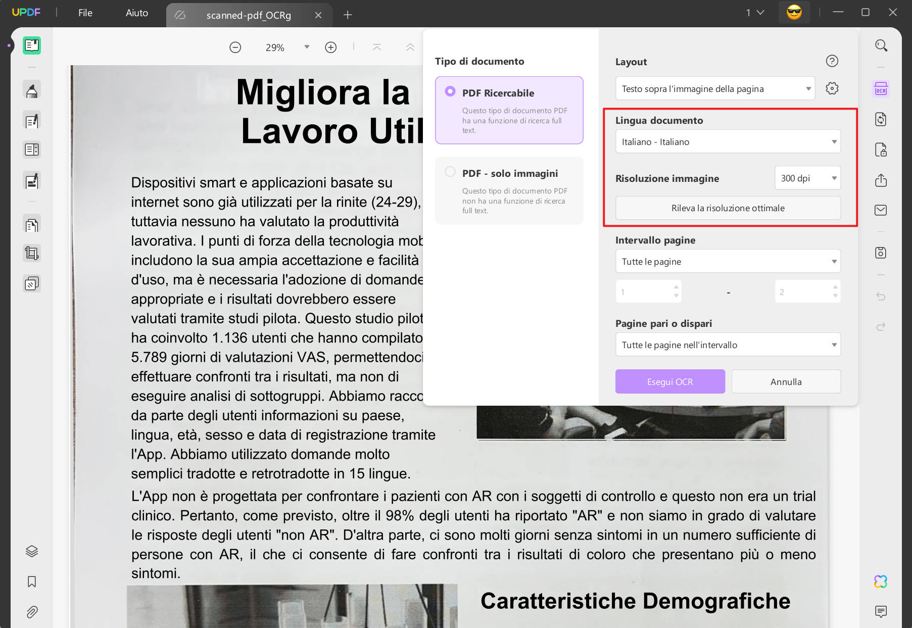Switch to scanned-pdf_OCRg tab

(x=249, y=15)
